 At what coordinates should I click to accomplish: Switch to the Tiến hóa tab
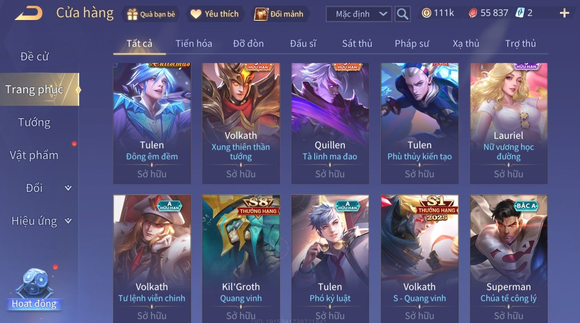[x=194, y=44]
